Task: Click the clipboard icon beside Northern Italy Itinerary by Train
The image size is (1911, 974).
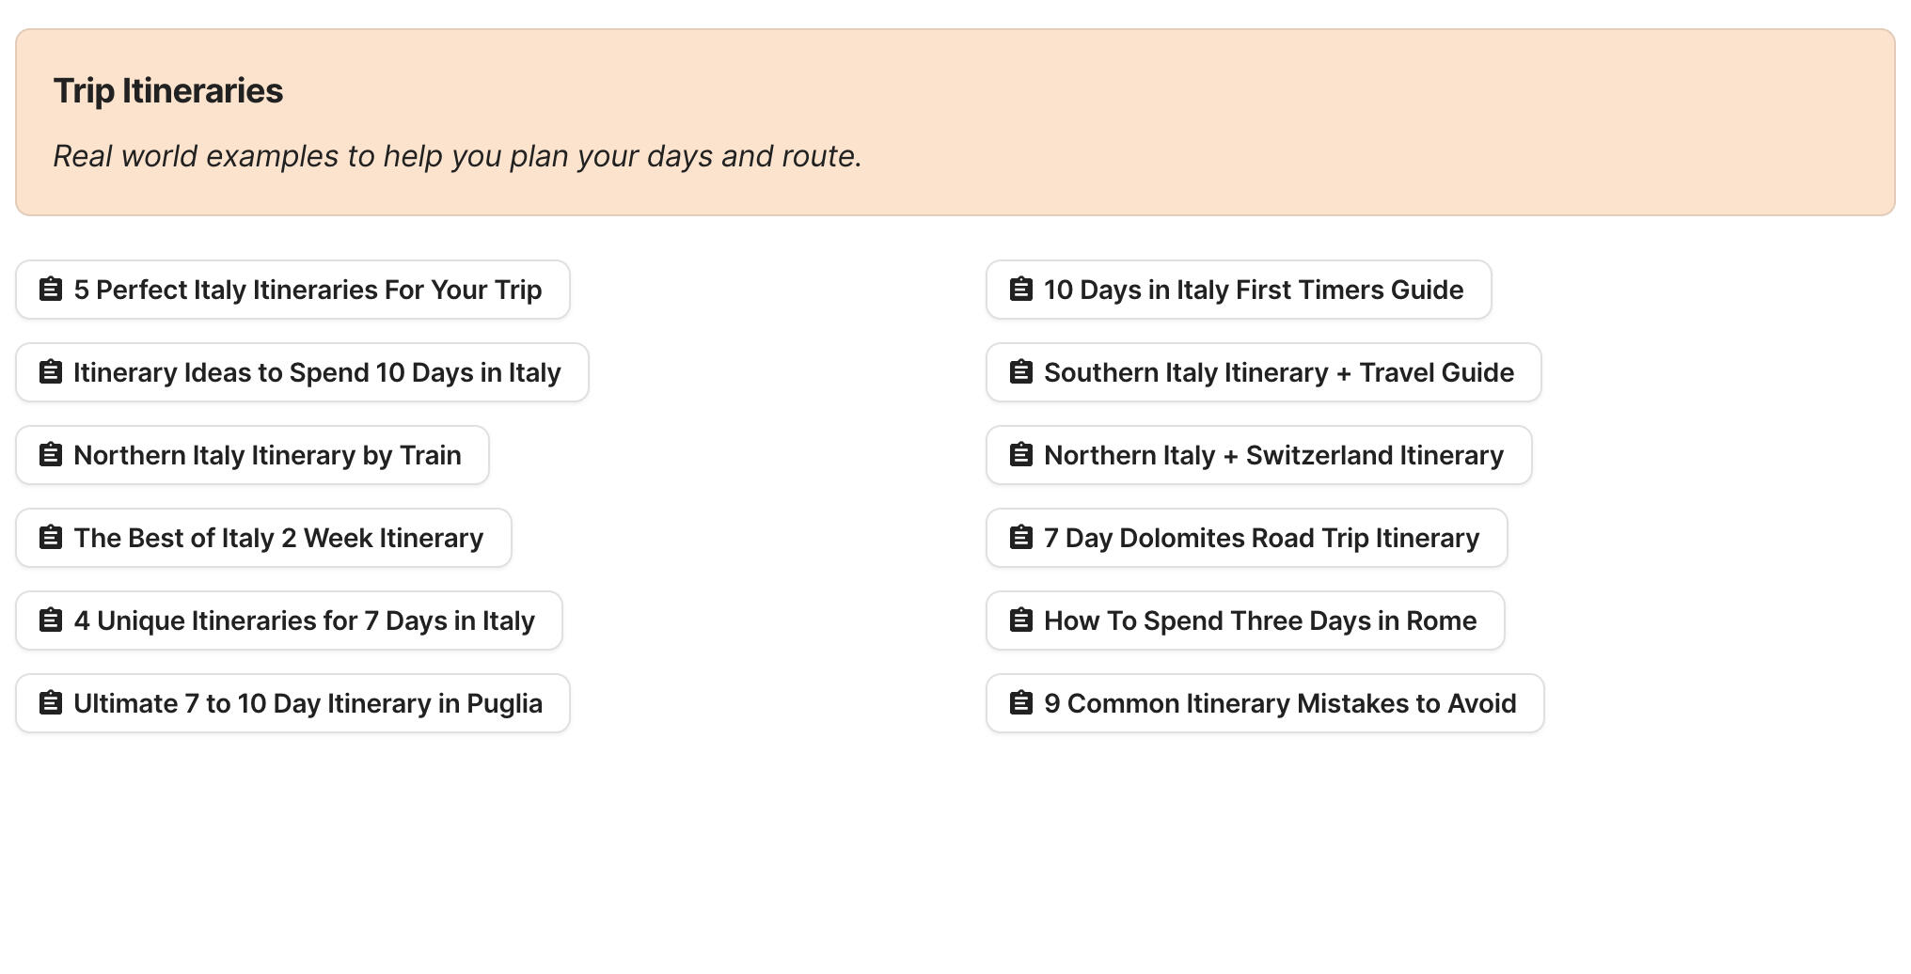Action: click(x=51, y=455)
